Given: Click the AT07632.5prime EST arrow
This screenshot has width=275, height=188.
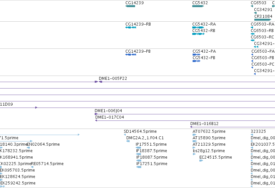Looking at the screenshot, I should point(194,135).
